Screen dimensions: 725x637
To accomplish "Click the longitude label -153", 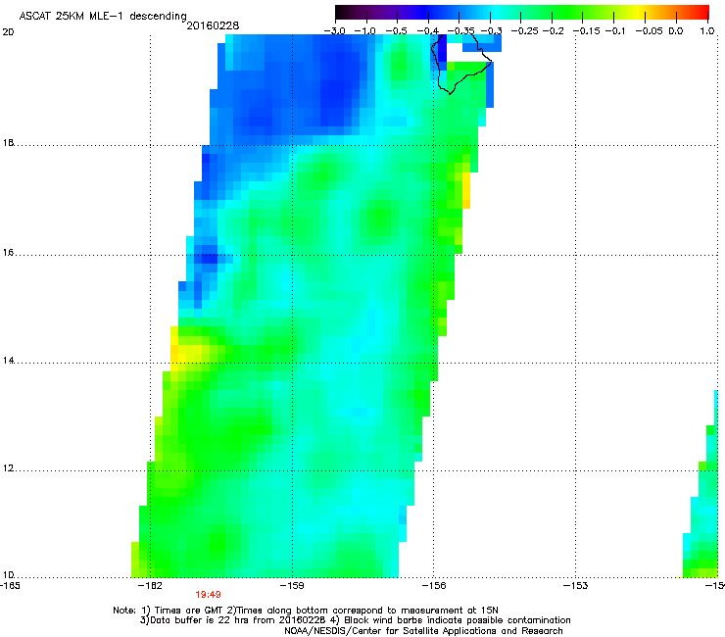I will tap(576, 586).
